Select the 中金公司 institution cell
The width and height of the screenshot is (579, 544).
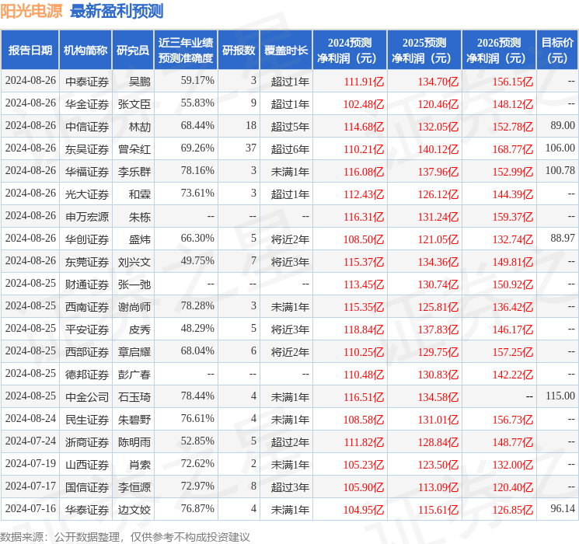tap(87, 396)
